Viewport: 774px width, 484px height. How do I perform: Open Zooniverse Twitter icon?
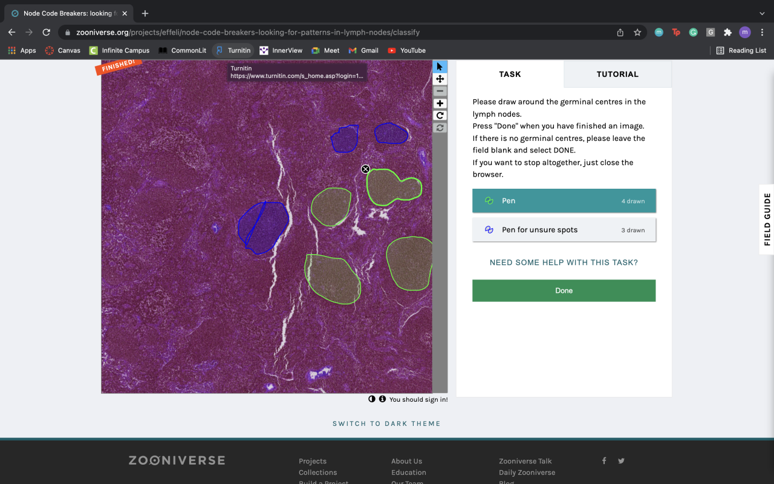(x=621, y=461)
